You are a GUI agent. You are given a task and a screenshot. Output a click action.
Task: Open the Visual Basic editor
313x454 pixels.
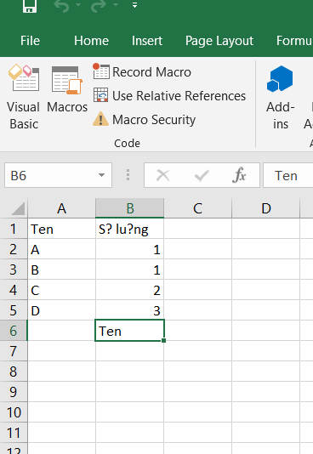tap(24, 97)
